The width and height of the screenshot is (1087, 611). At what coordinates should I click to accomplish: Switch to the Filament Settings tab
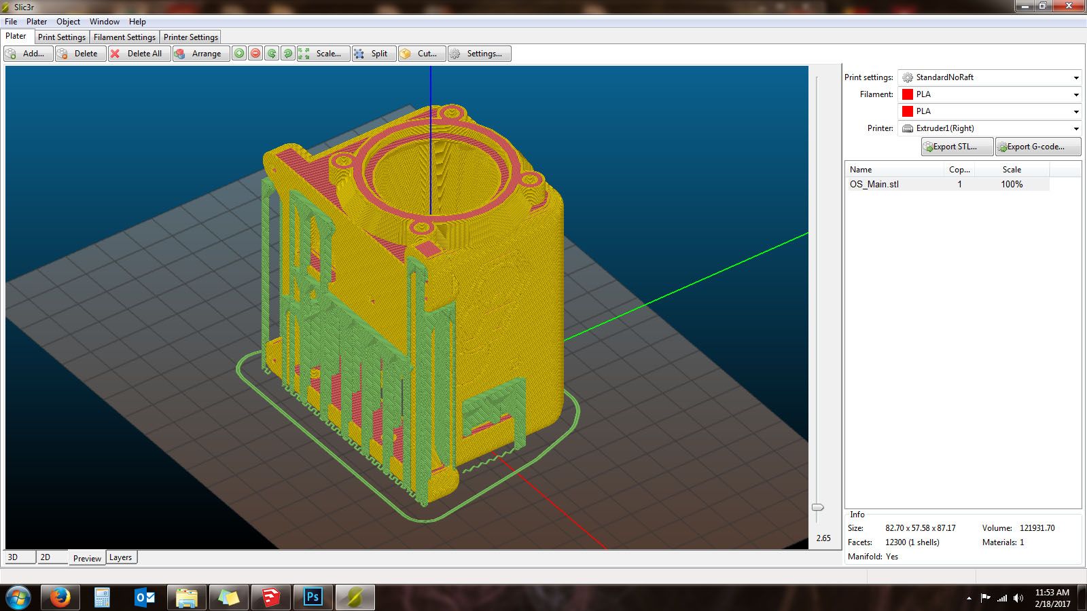pos(124,37)
